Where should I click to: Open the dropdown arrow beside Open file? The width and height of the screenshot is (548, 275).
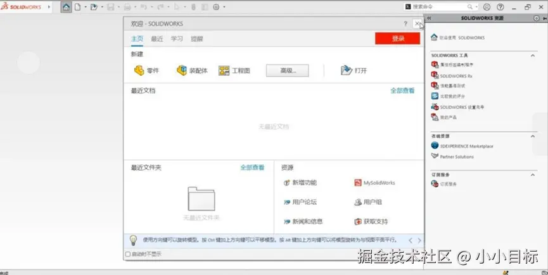[102, 7]
